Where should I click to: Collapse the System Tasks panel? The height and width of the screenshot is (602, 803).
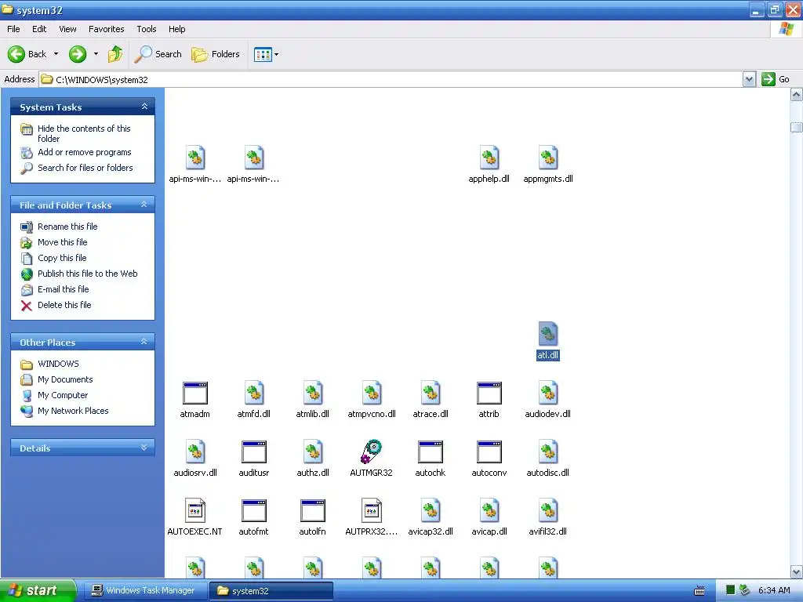[x=144, y=107]
